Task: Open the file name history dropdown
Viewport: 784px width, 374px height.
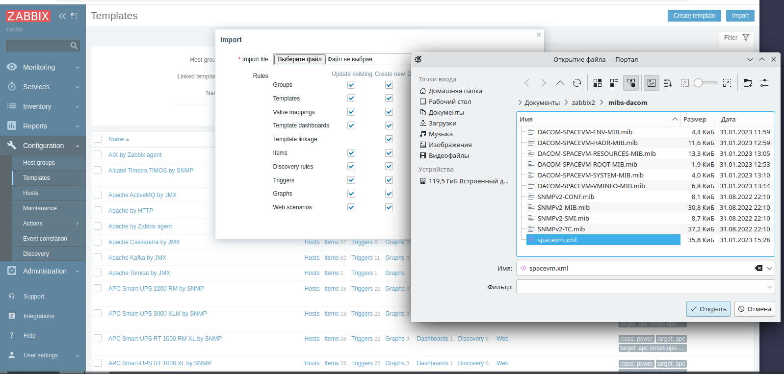Action: (x=769, y=268)
